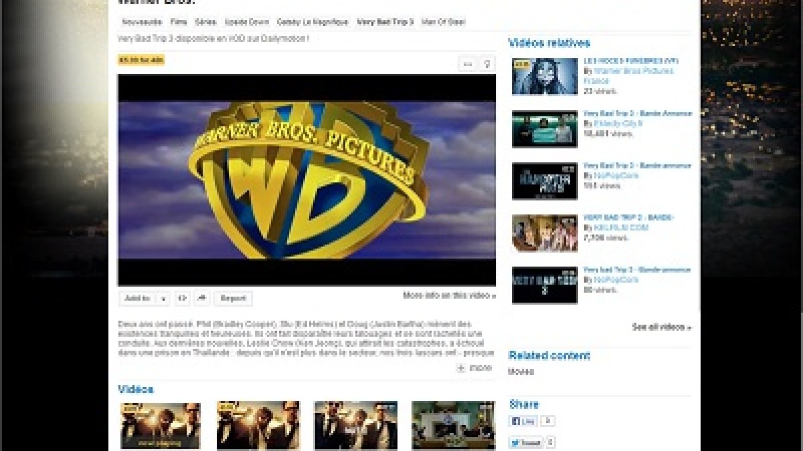Open the LES NOCES FUNEBRES video thumbnail
This screenshot has width=803, height=451.
[545, 77]
